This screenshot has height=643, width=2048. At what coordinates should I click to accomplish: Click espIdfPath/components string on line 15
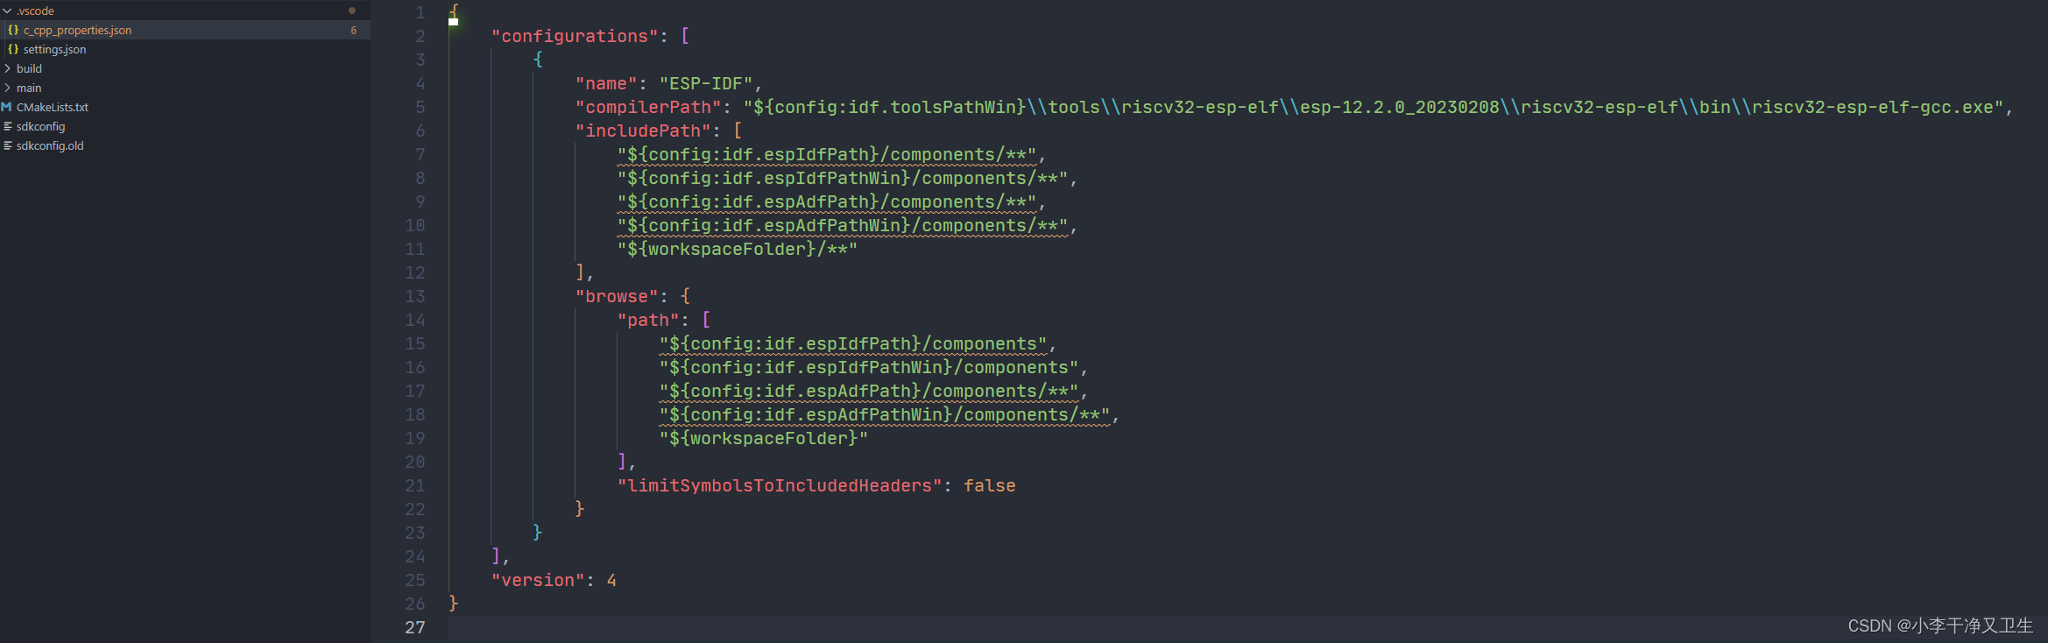853,343
